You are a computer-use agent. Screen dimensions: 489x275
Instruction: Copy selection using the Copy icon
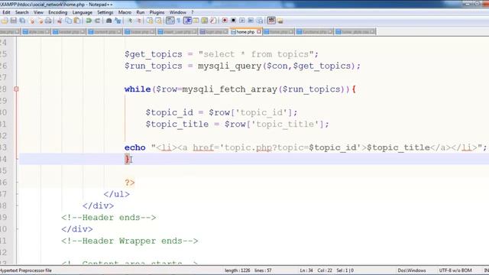68,21
